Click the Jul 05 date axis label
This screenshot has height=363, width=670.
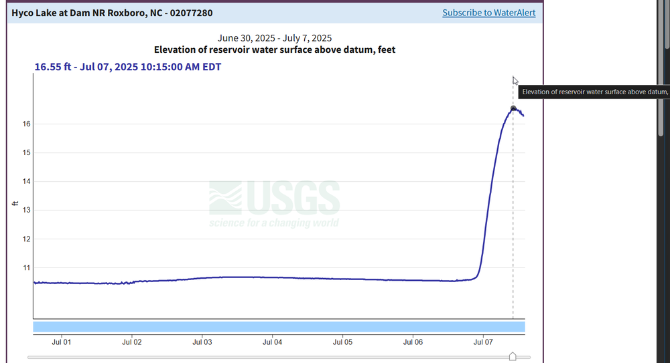tap(342, 342)
